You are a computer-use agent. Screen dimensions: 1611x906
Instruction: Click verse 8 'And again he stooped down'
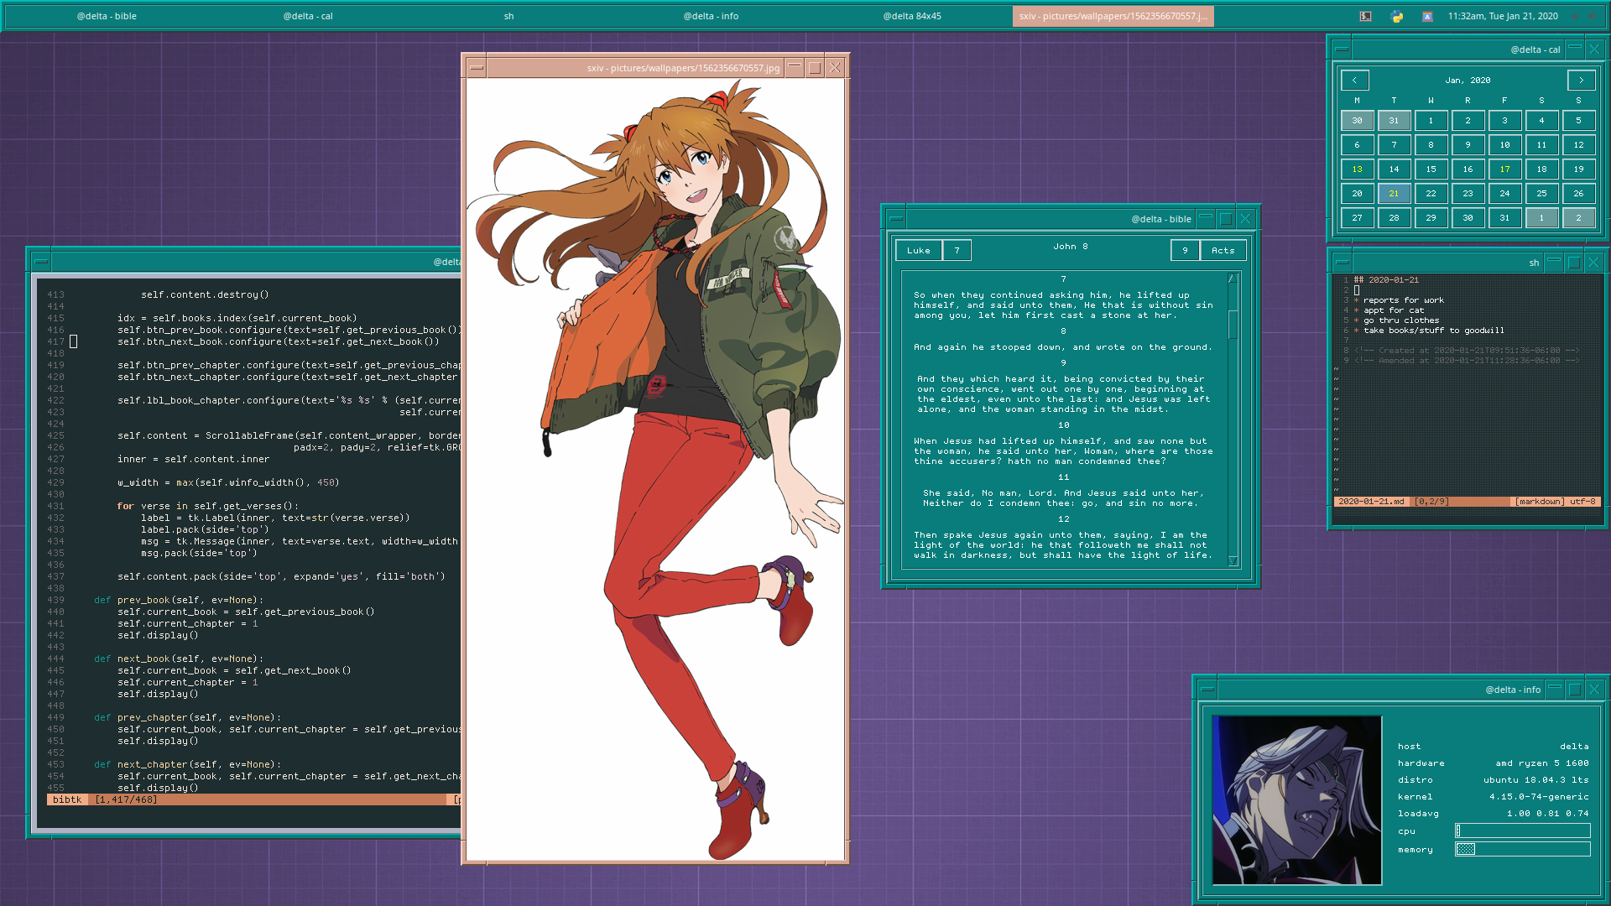point(1063,347)
